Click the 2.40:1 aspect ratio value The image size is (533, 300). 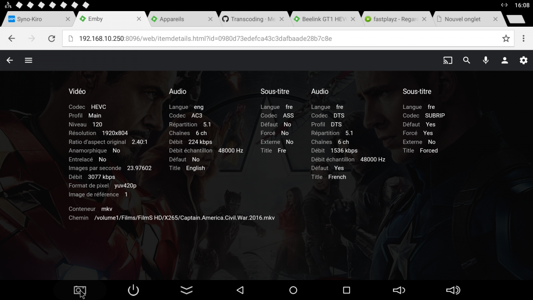139,142
